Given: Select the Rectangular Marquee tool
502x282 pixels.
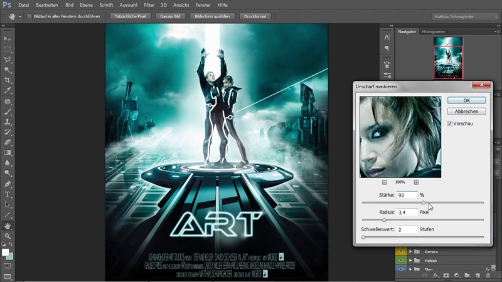Looking at the screenshot, I should pos(7,50).
